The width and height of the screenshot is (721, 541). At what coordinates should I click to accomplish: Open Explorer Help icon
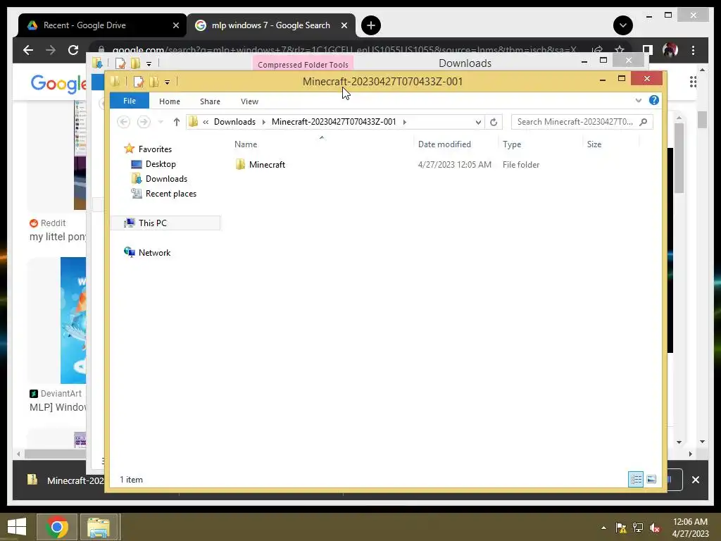654,100
